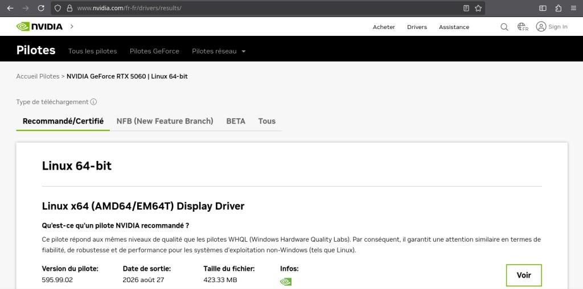Click the Version du pilote label
This screenshot has height=289, width=583.
tap(70, 269)
